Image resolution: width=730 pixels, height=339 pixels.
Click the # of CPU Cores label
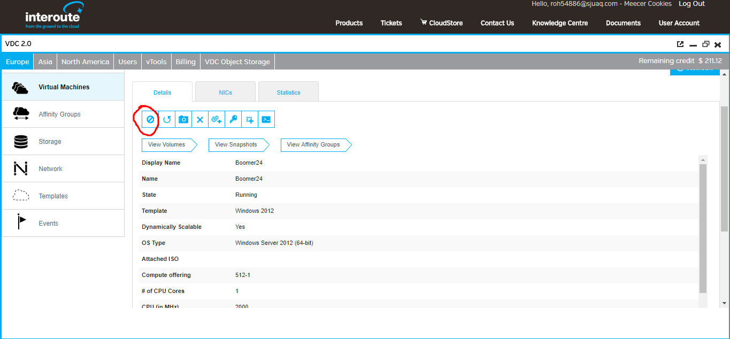[163, 291]
